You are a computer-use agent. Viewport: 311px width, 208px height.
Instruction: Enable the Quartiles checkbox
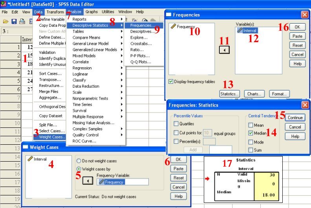pyautogui.click(x=176, y=124)
